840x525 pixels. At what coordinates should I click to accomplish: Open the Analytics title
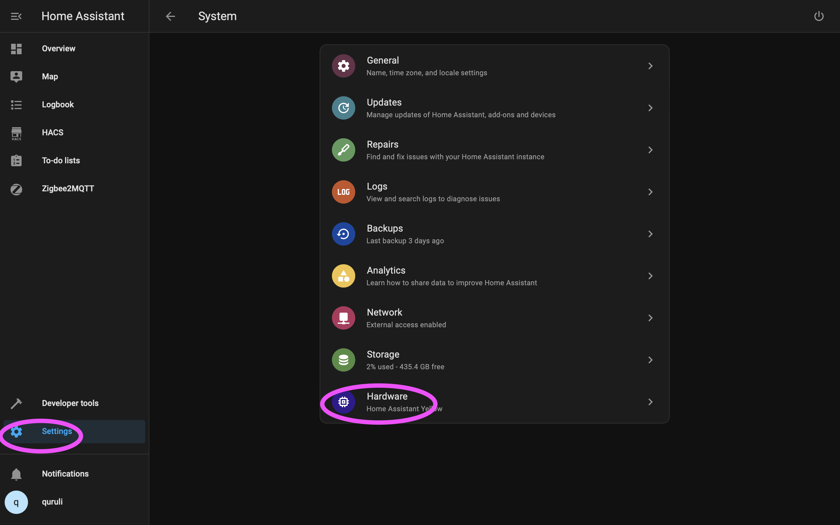[386, 270]
